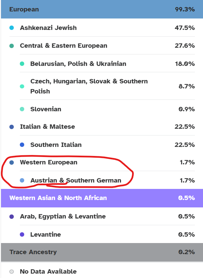Open the Southern Italian entry
Image resolution: width=203 pixels, height=278 pixels.
pyautogui.click(x=107, y=145)
